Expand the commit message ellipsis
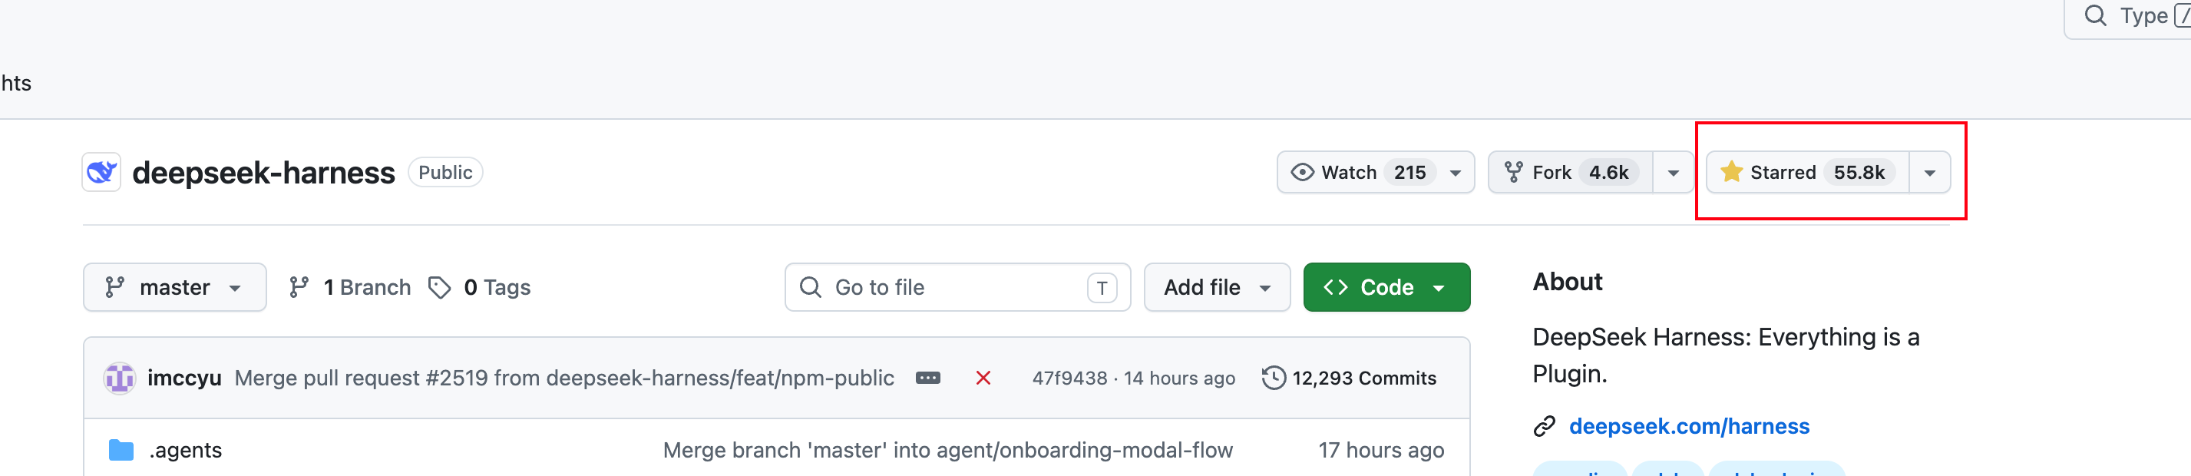The height and width of the screenshot is (476, 2191). click(927, 378)
